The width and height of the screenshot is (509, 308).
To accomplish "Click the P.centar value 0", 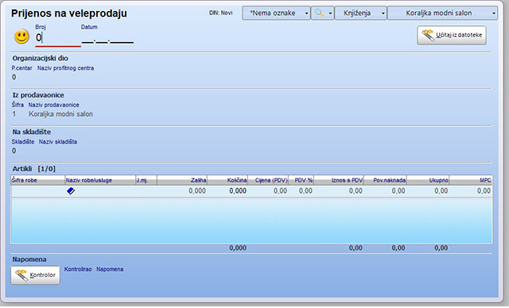I will [14, 77].
